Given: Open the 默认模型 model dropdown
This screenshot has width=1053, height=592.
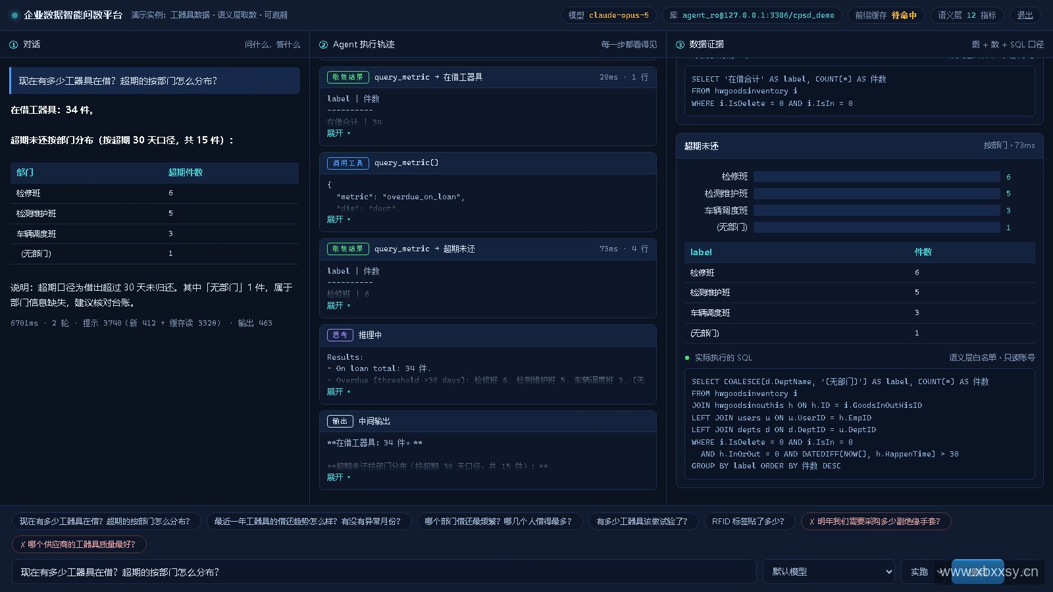Looking at the screenshot, I should point(829,572).
